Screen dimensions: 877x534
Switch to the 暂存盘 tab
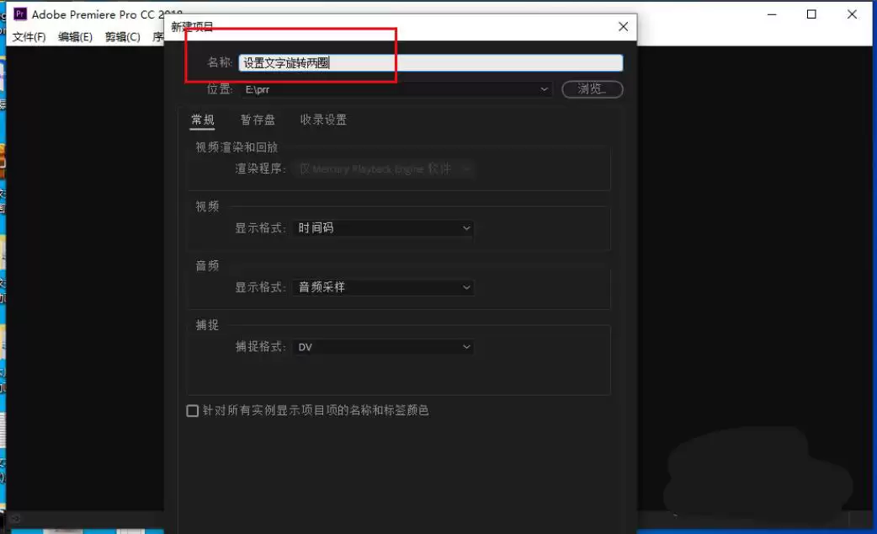click(x=258, y=120)
